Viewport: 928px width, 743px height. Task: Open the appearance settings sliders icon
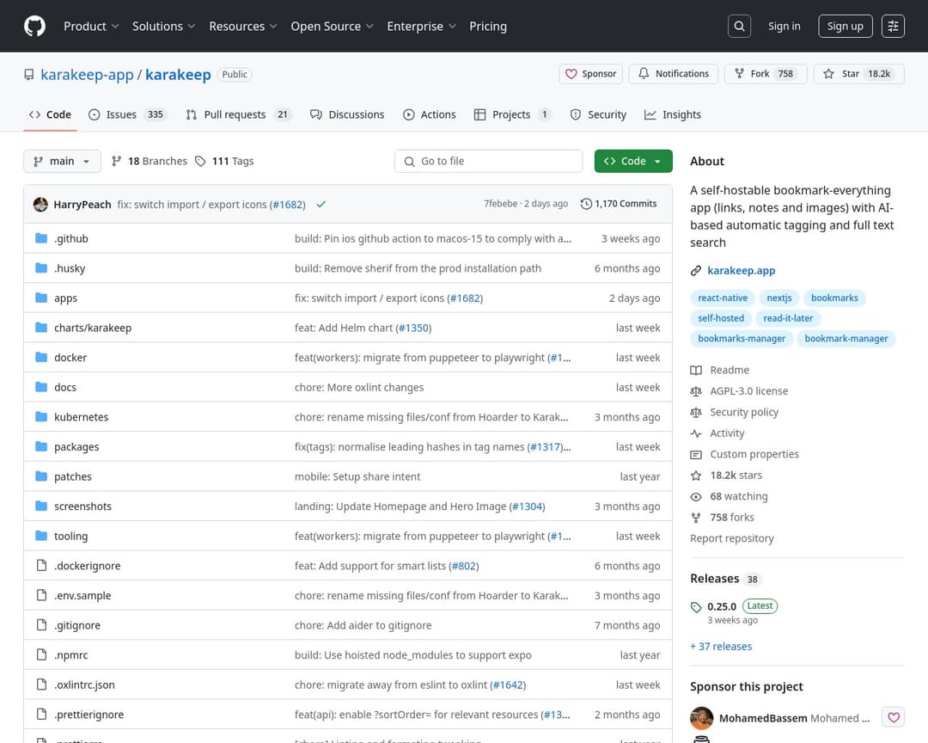click(893, 26)
